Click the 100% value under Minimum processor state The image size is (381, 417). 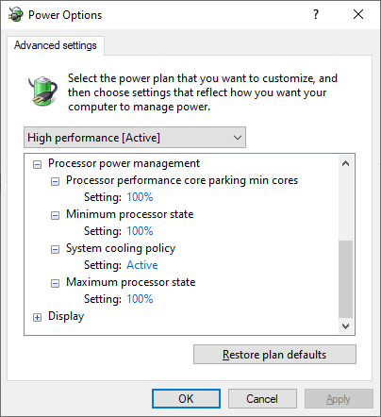tap(140, 231)
